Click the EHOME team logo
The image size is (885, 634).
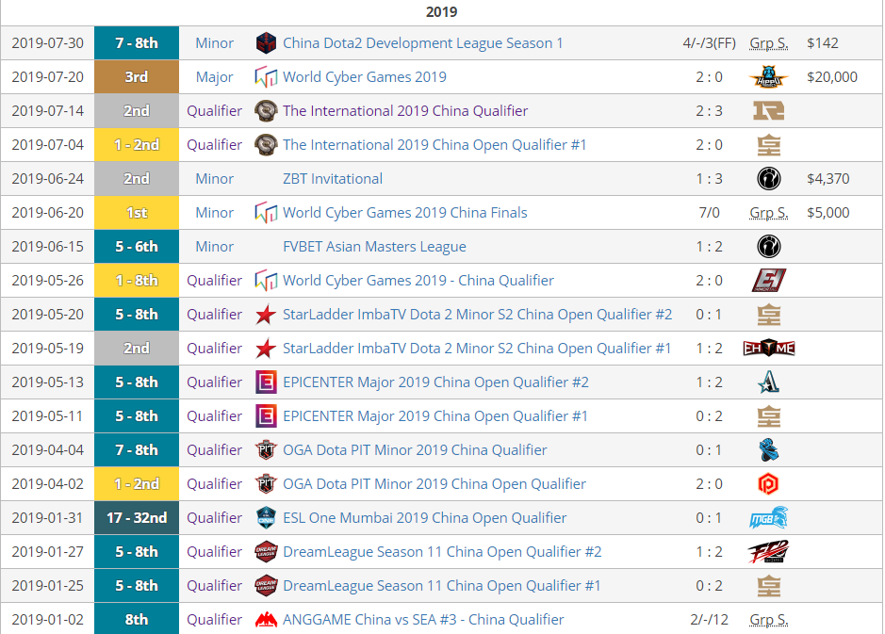(768, 349)
